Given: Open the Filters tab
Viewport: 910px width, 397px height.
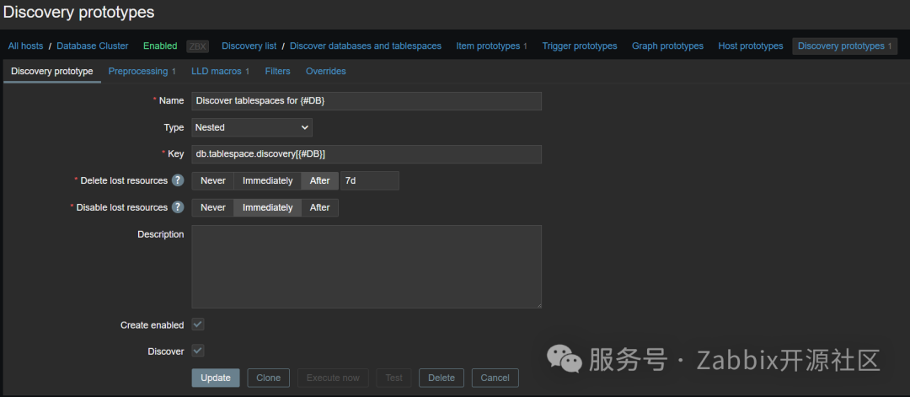Looking at the screenshot, I should [277, 72].
